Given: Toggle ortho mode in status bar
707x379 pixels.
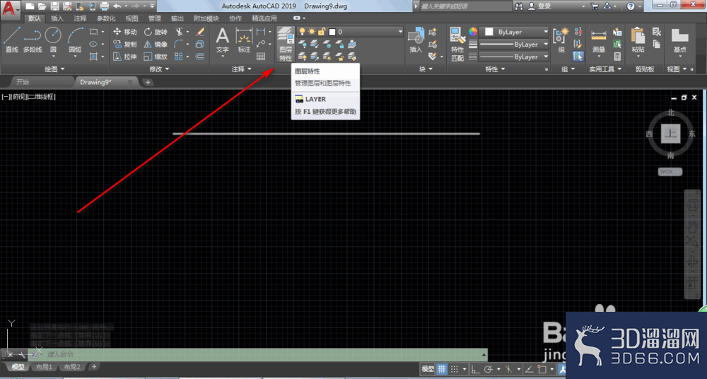Looking at the screenshot, I should (476, 368).
